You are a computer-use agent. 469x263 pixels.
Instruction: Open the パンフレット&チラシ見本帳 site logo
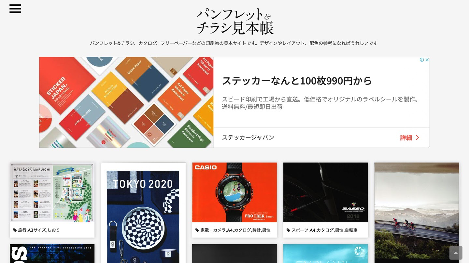234,22
